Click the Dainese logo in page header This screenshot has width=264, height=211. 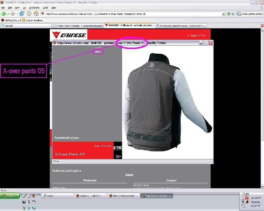tap(69, 35)
